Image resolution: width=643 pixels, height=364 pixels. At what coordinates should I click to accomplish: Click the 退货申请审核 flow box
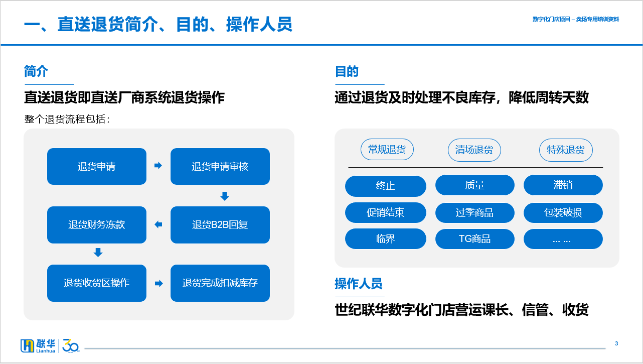pyautogui.click(x=220, y=166)
